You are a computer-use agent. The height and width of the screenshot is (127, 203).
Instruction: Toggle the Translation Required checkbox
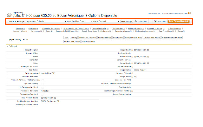(43, 95)
